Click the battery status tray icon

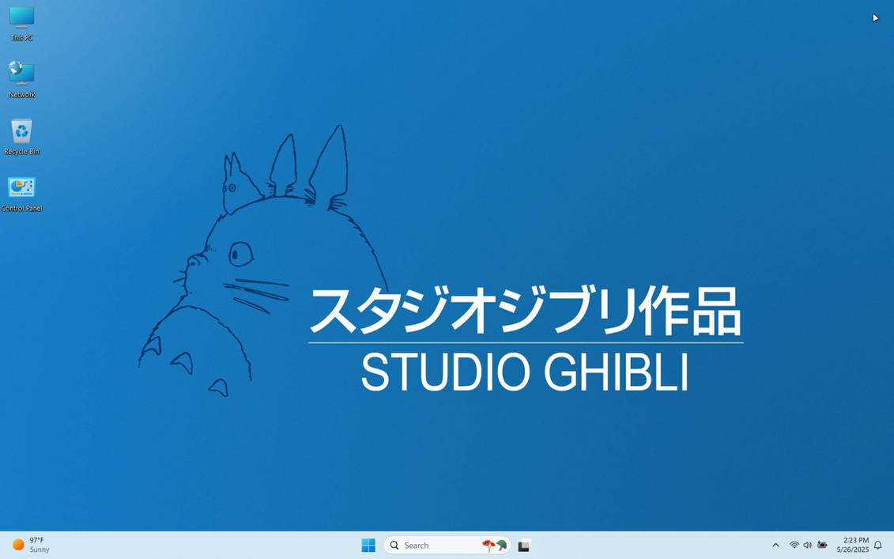pos(822,546)
